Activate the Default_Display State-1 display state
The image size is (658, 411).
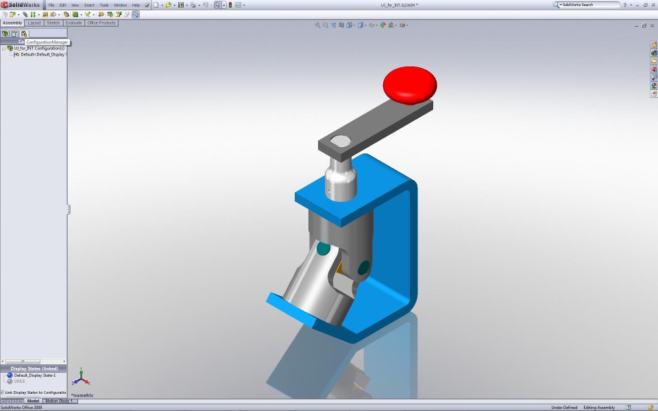(35, 375)
